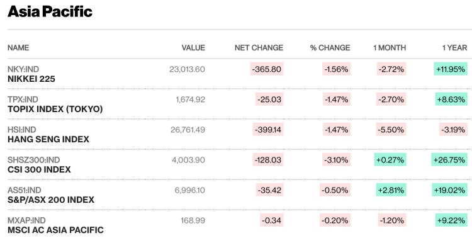The width and height of the screenshot is (472, 238).
Task: Open the NIKKEI 225 index link
Action: click(x=31, y=79)
